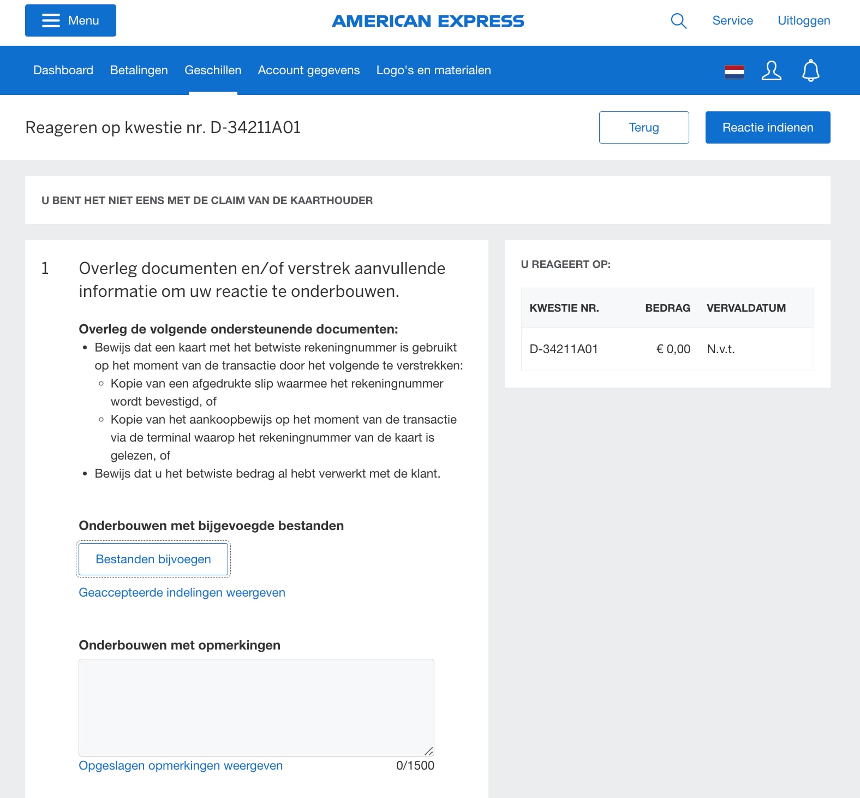This screenshot has height=798, width=860.
Task: Click the search magnifier icon
Action: 678,21
